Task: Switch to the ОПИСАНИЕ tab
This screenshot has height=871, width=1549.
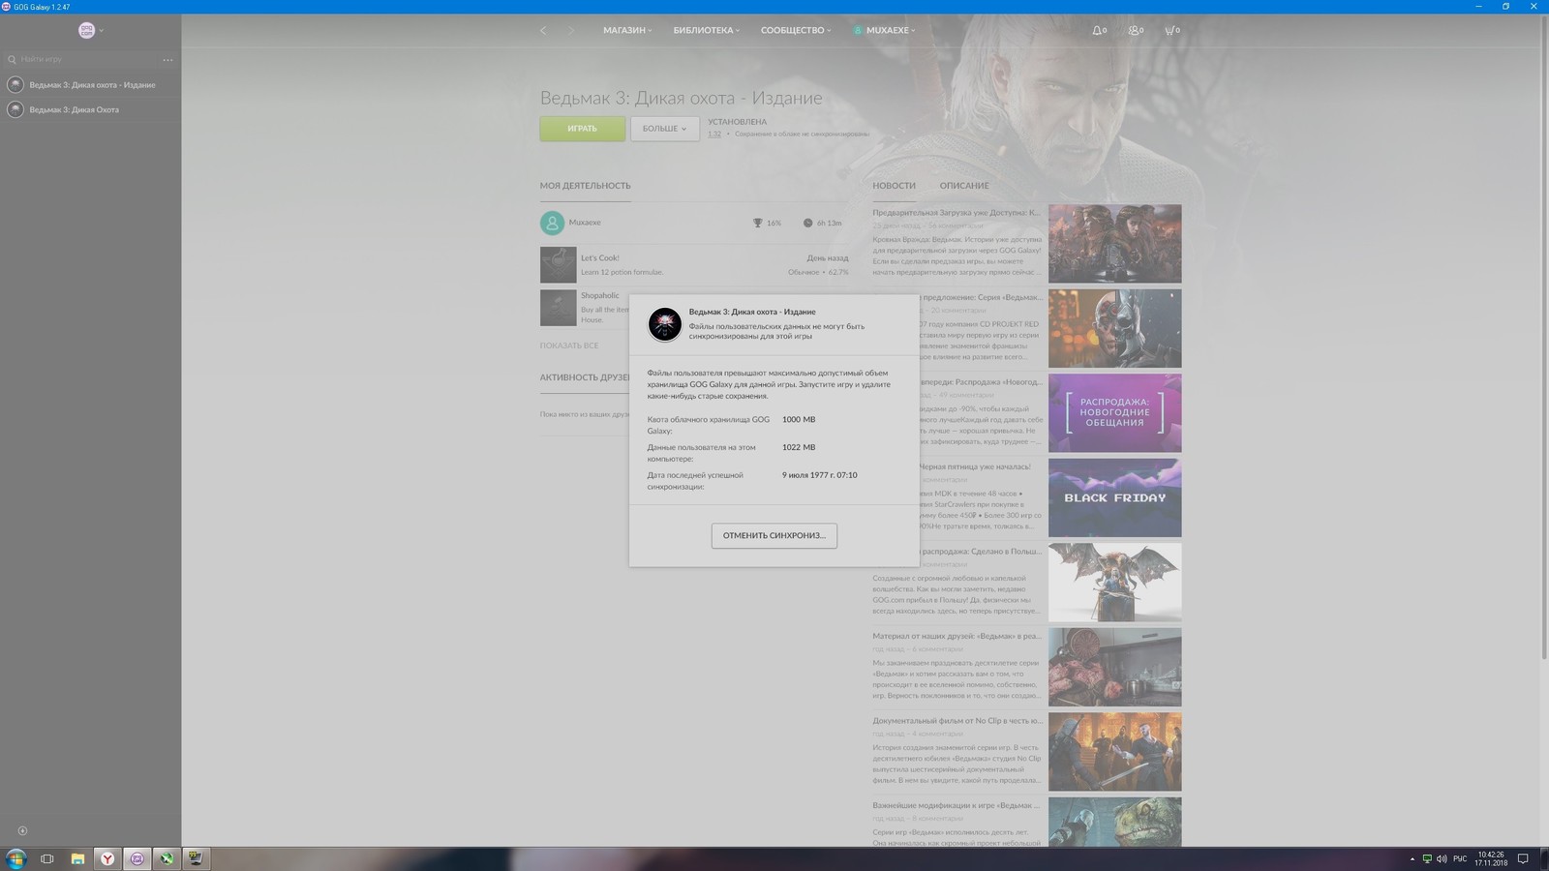Action: [964, 185]
